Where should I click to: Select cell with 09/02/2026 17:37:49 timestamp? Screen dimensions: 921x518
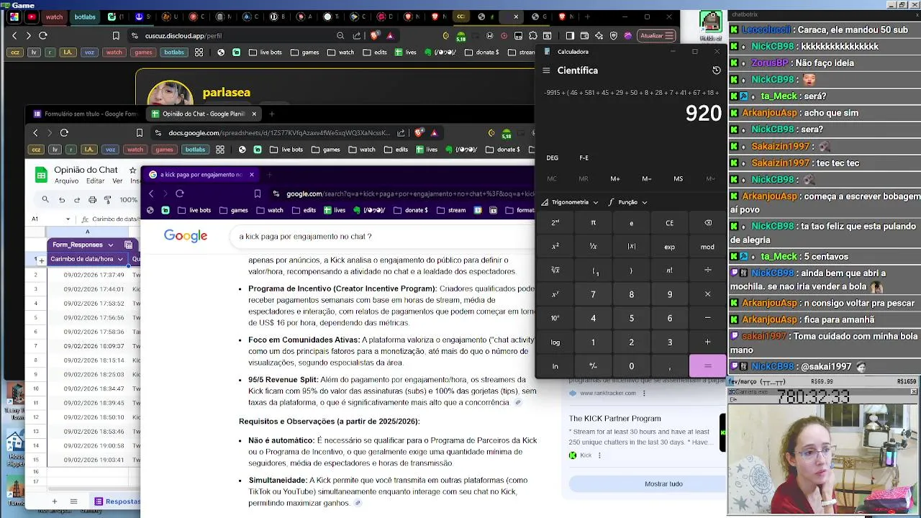pyautogui.click(x=88, y=275)
